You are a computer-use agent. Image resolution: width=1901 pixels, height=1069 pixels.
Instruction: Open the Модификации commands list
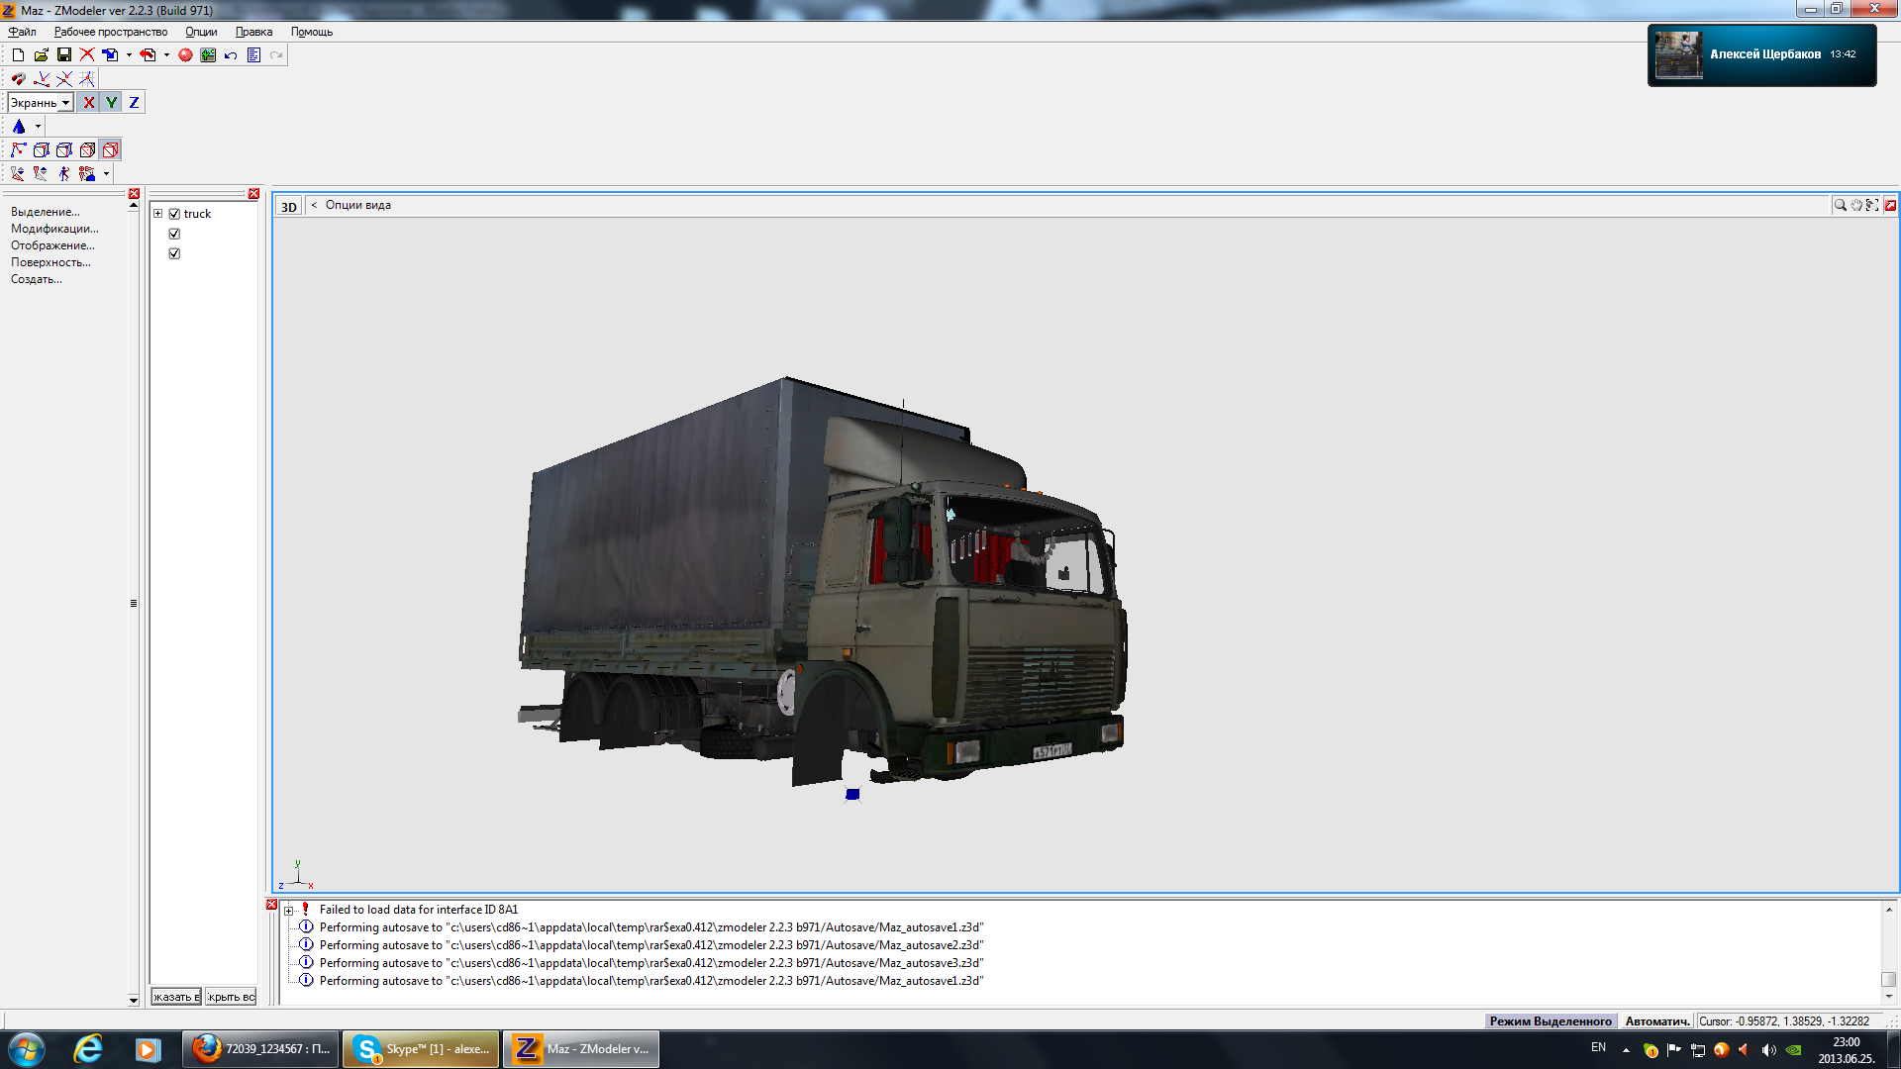[54, 229]
